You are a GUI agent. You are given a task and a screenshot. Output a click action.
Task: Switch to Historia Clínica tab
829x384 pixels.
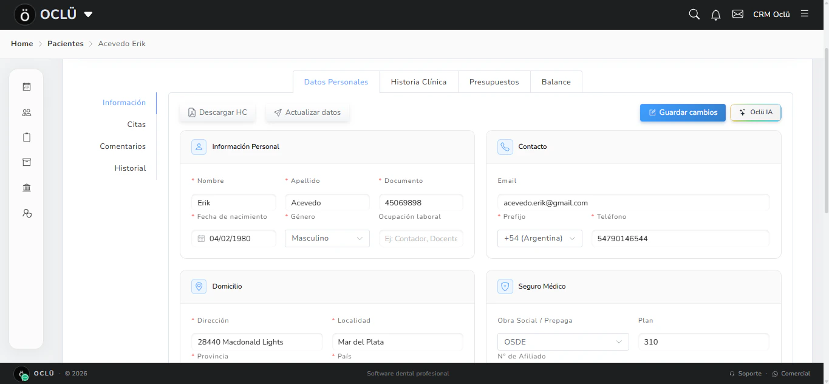point(418,82)
